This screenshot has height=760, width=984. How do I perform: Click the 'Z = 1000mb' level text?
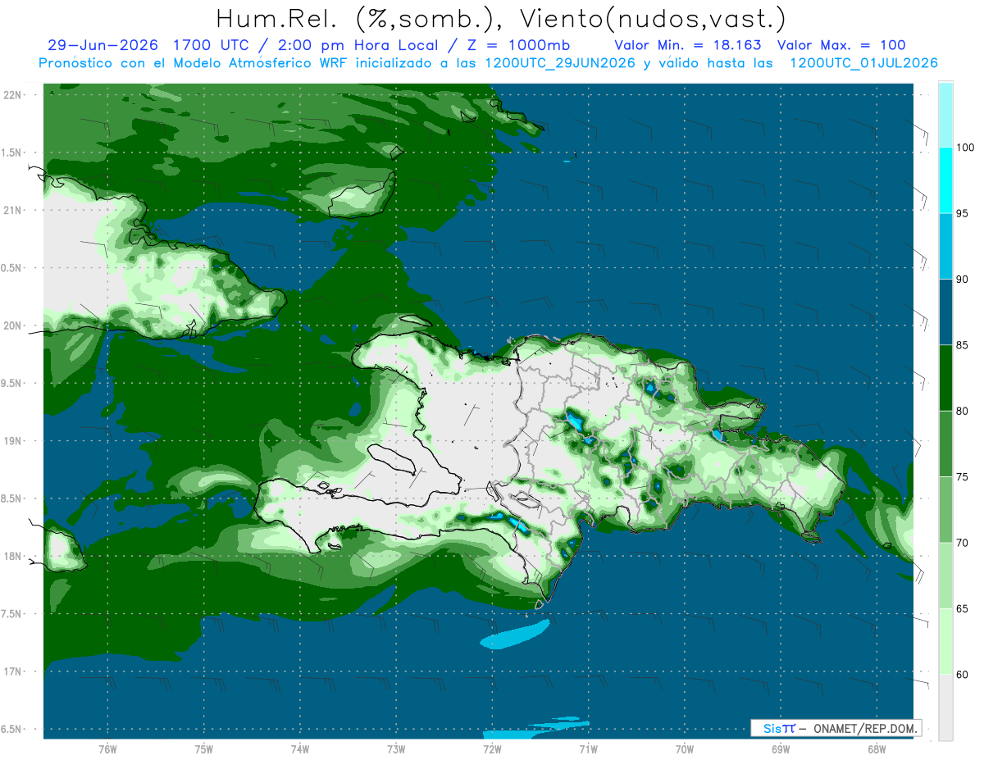click(518, 45)
